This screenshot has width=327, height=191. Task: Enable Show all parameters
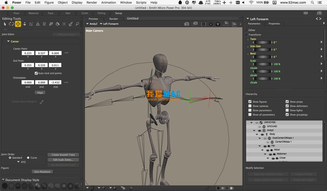point(250,114)
